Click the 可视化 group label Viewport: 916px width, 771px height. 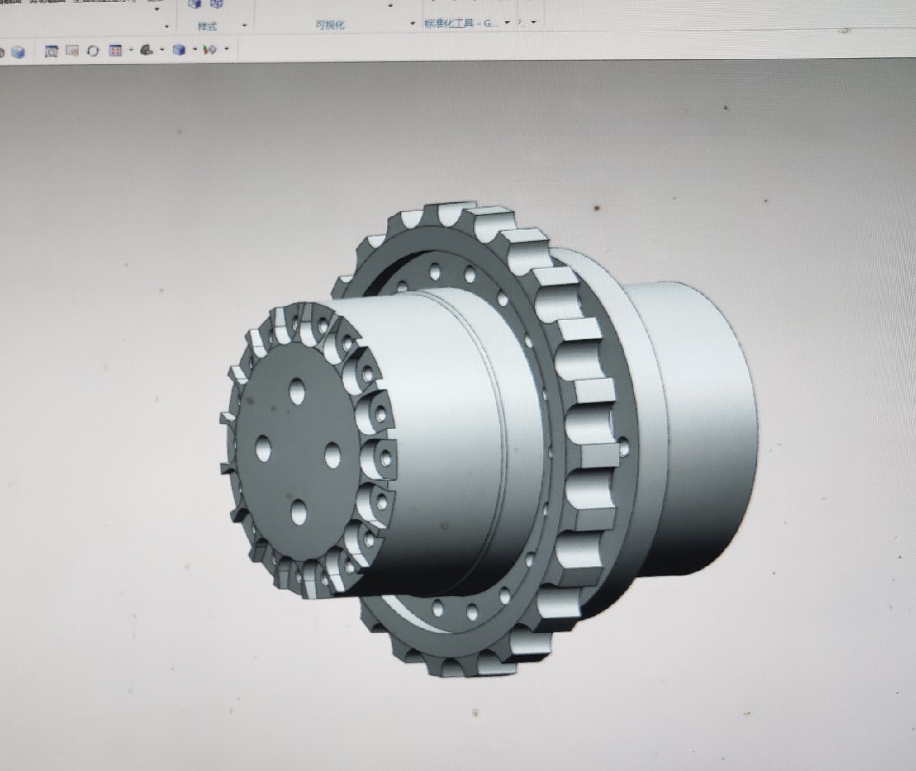[x=330, y=25]
